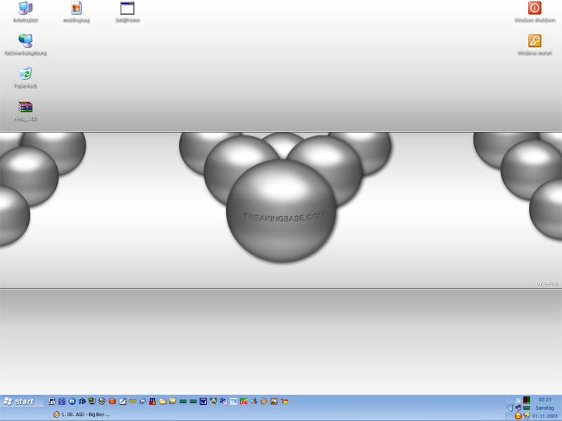Screen dimensions: 562x421
Task: Click the white 'TV' quick launch icon
Action: 233,401
